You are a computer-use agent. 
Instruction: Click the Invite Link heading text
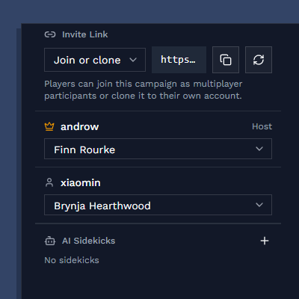(x=85, y=34)
